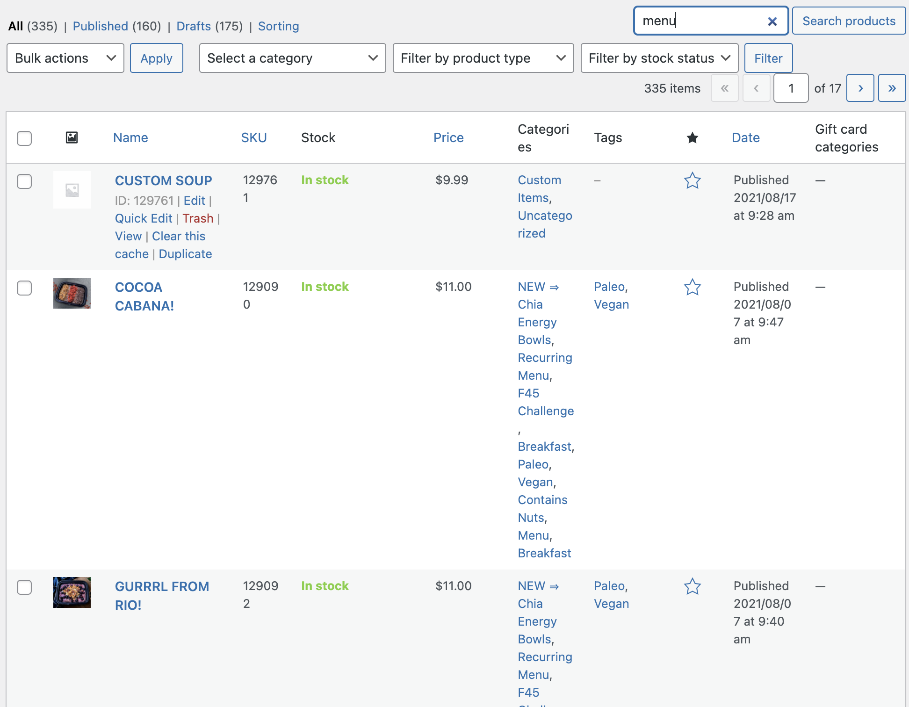
Task: Go to next page arrow
Action: point(860,88)
